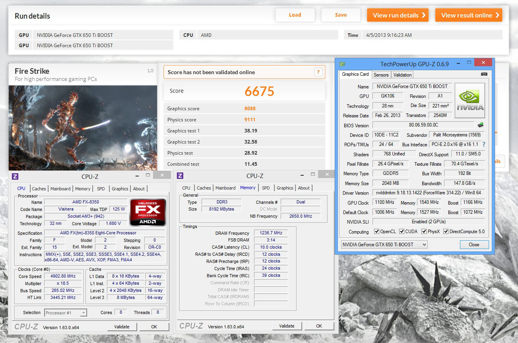Click the Z icon of the CPU-Z memory window
This screenshot has width=518, height=343.
pos(180,176)
